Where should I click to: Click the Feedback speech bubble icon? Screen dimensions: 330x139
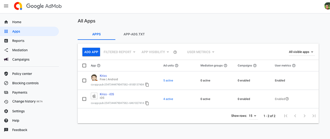[6, 130]
